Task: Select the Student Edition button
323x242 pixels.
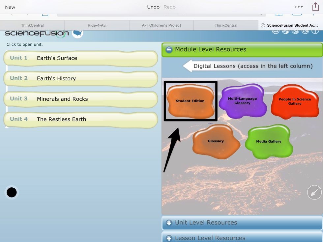Action: coord(190,101)
